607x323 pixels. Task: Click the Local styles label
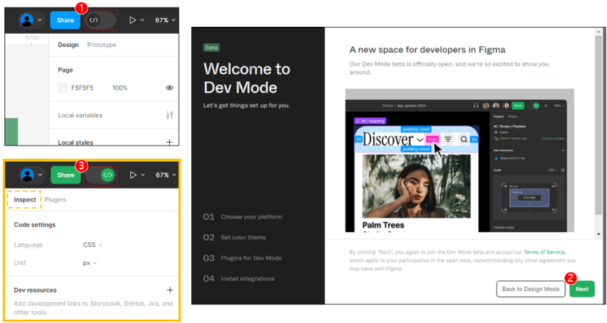point(75,142)
